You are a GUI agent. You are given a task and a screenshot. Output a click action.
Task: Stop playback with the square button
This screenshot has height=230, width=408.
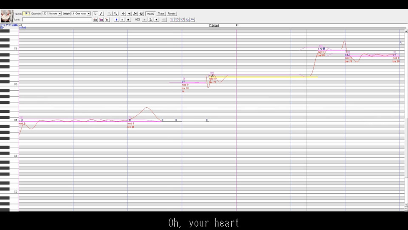[128, 20]
